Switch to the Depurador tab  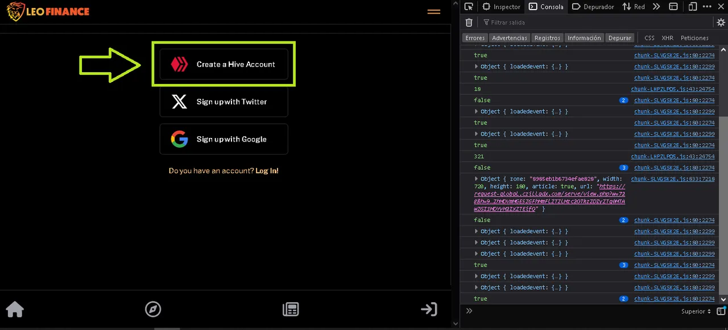(593, 7)
